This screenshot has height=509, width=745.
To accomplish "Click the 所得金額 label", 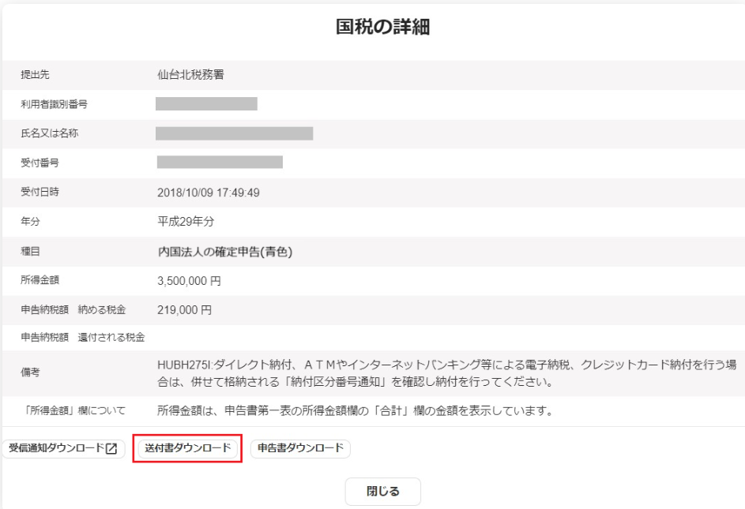I will 40,280.
